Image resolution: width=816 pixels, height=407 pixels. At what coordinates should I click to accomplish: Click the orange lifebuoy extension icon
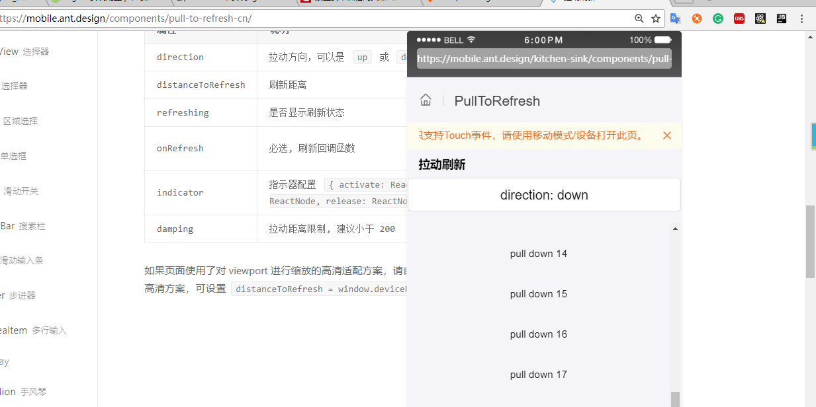pyautogui.click(x=697, y=18)
